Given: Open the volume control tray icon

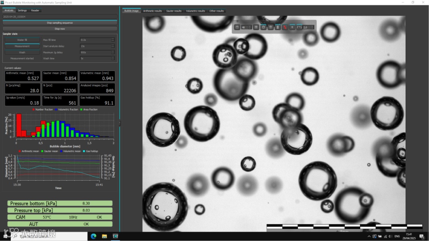Looking at the screenshot, I should (390, 236).
